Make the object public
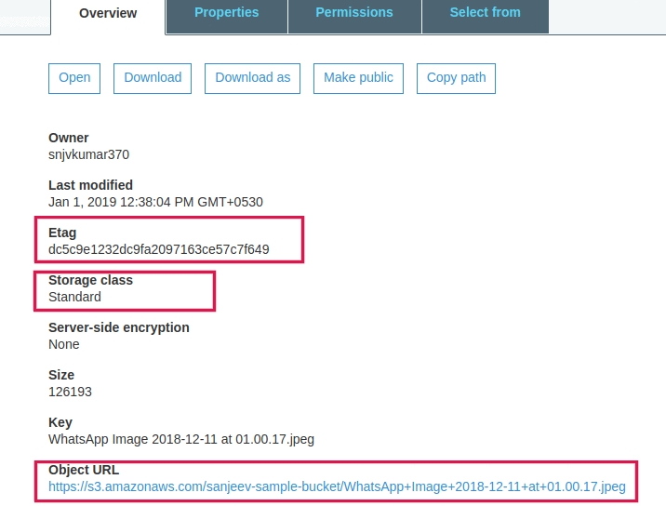This screenshot has width=666, height=506. [358, 78]
